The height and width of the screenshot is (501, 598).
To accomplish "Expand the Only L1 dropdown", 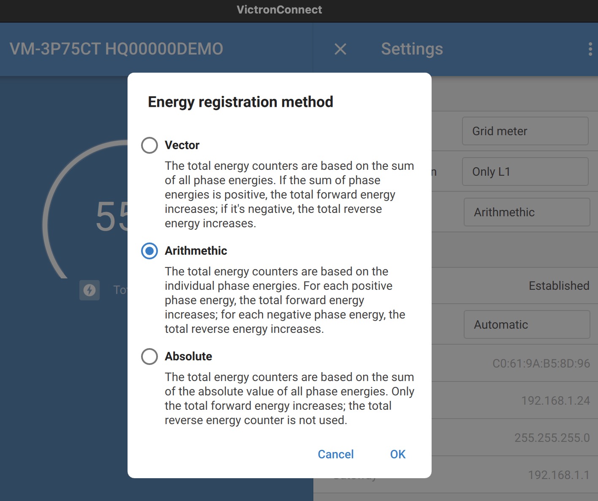I will coord(525,172).
